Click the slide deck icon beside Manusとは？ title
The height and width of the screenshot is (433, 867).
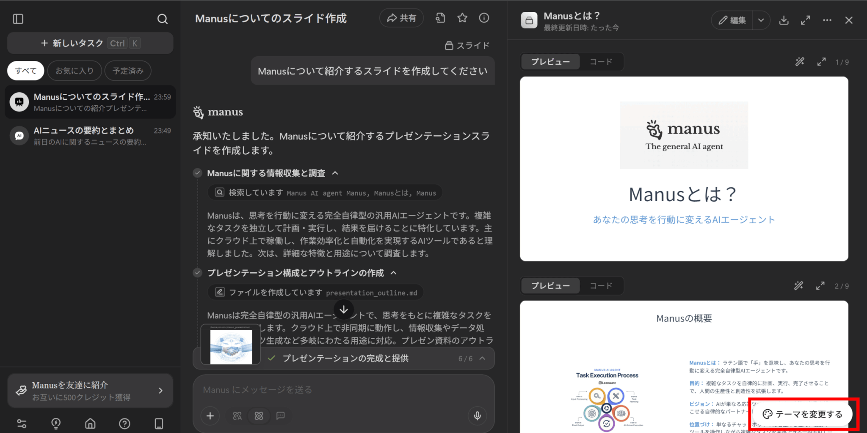(529, 20)
